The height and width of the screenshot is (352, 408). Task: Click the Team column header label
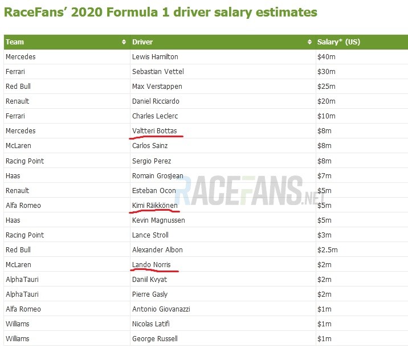click(15, 42)
